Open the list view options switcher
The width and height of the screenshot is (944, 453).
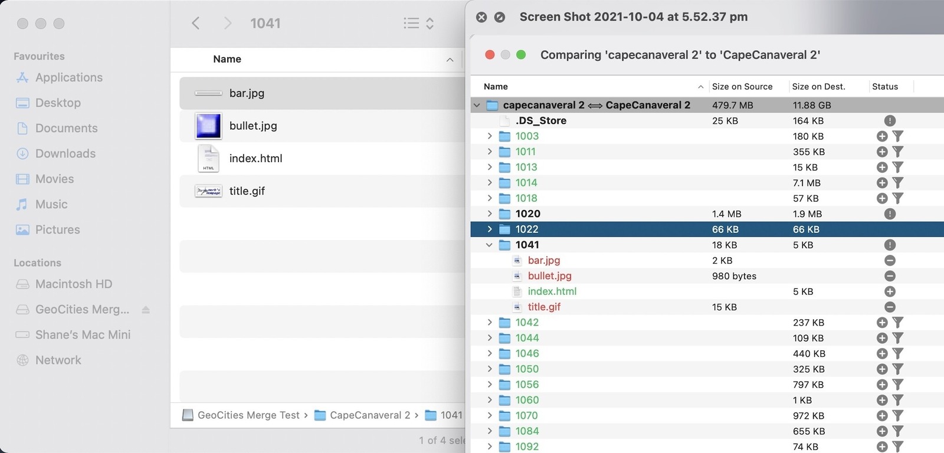419,23
